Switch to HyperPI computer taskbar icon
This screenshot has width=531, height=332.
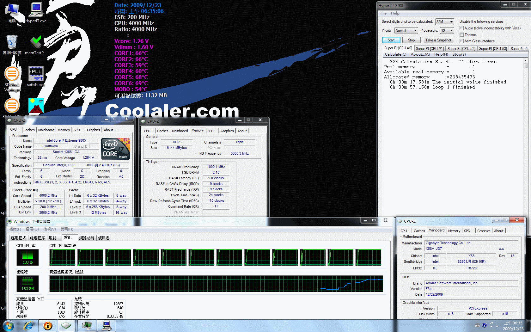107,326
